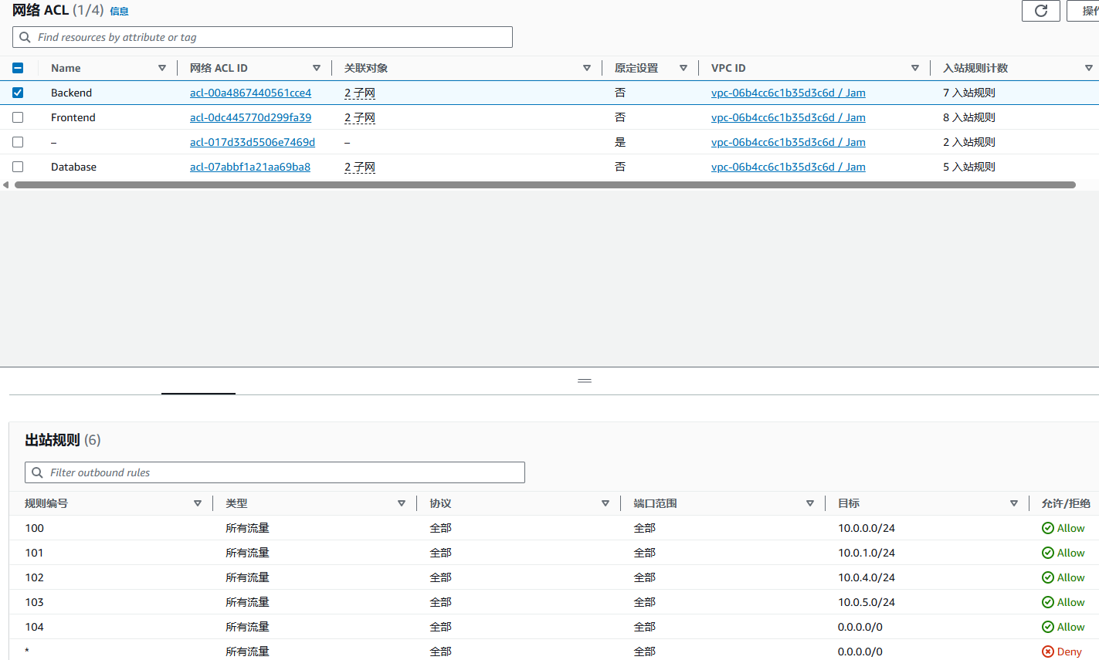Open the Backend row's VPC link

coord(788,93)
